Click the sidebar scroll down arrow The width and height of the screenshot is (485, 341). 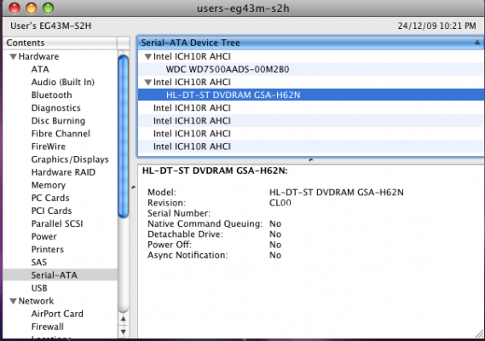pyautogui.click(x=124, y=332)
